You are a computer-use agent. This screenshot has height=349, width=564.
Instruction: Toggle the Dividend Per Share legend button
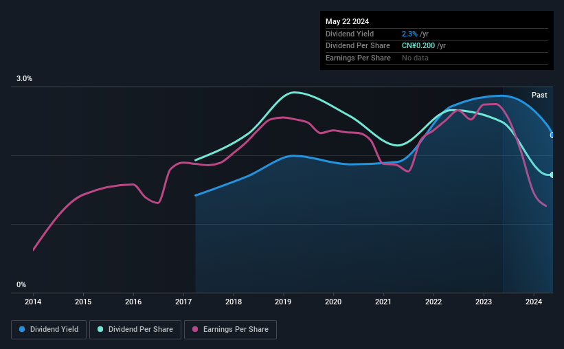point(135,330)
